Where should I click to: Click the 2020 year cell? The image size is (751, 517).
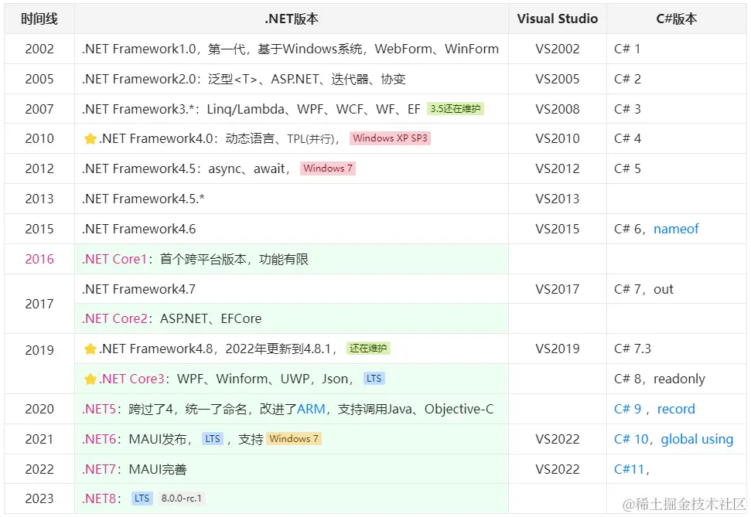coord(39,410)
